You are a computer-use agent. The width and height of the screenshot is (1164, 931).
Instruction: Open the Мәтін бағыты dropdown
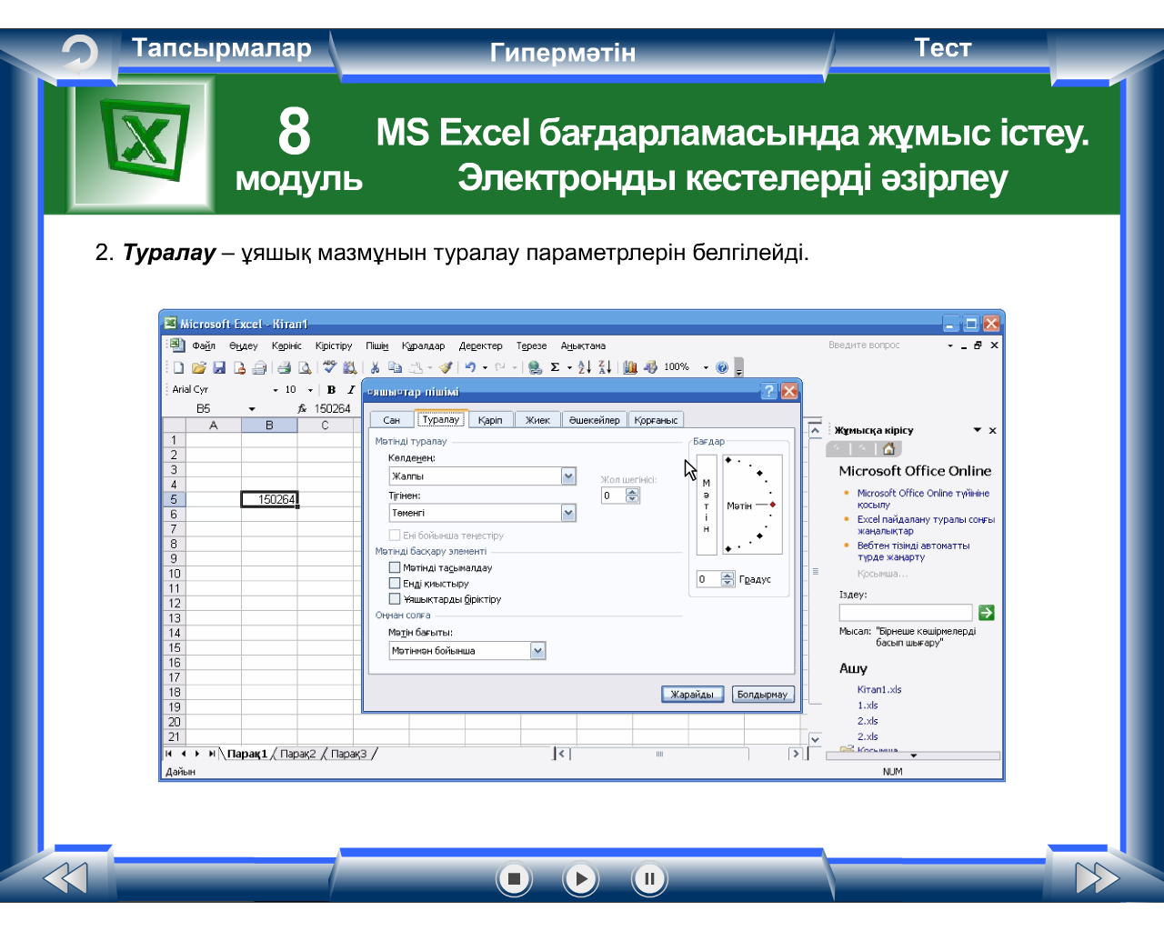538,650
